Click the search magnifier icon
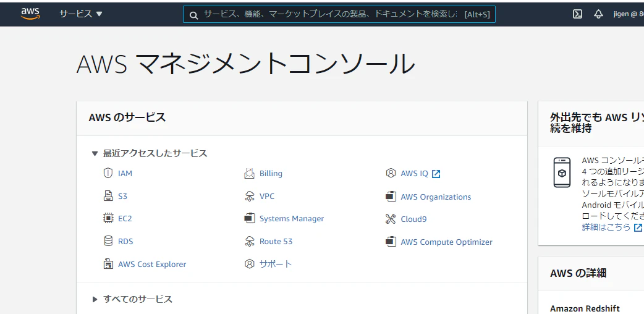 194,15
